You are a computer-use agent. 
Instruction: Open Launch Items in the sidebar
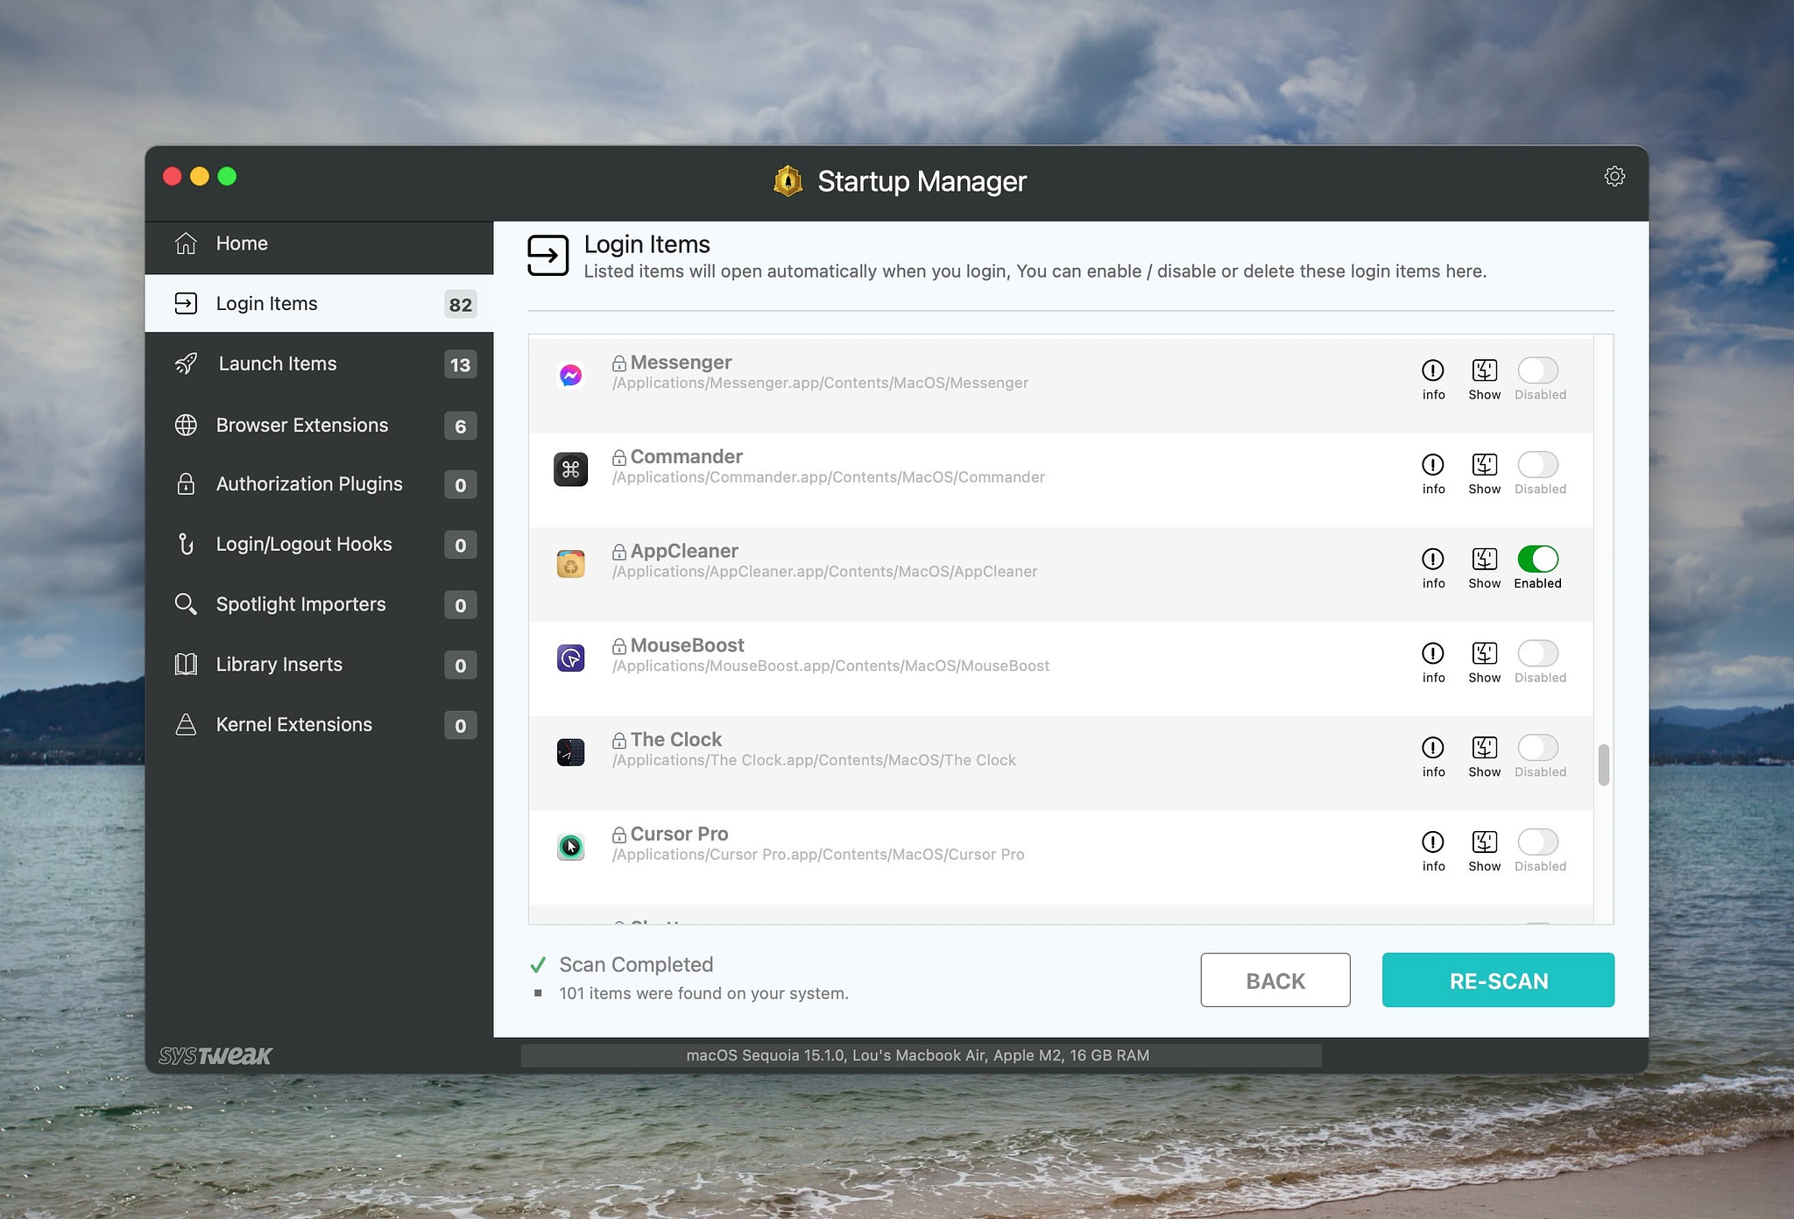click(x=319, y=364)
